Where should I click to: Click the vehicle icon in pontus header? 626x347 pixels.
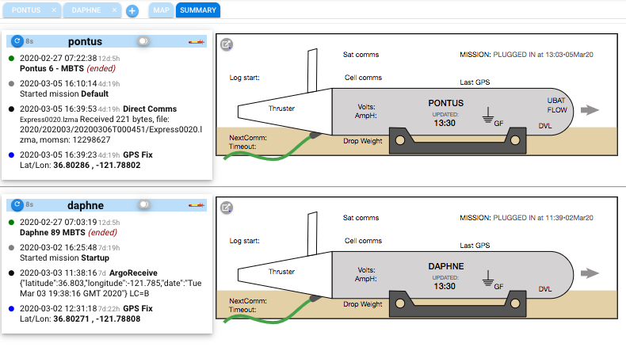(195, 40)
